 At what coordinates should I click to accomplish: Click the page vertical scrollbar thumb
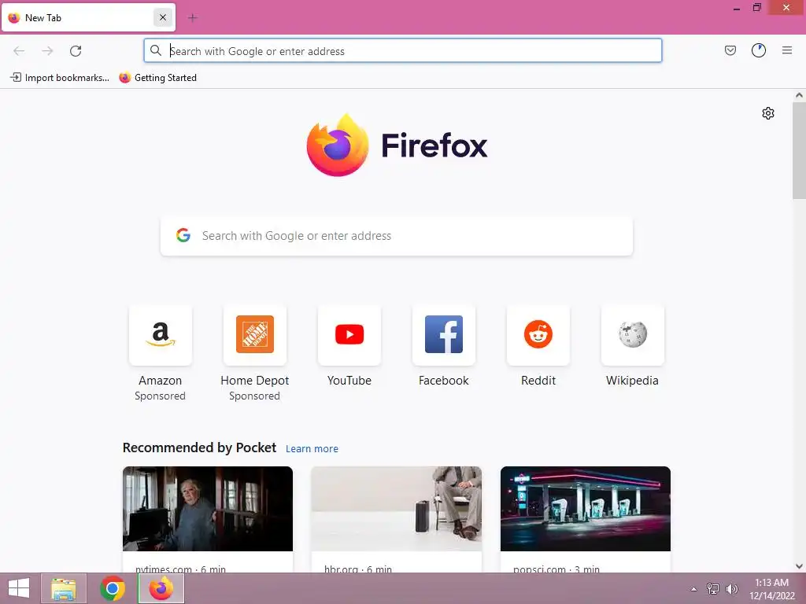(799, 150)
